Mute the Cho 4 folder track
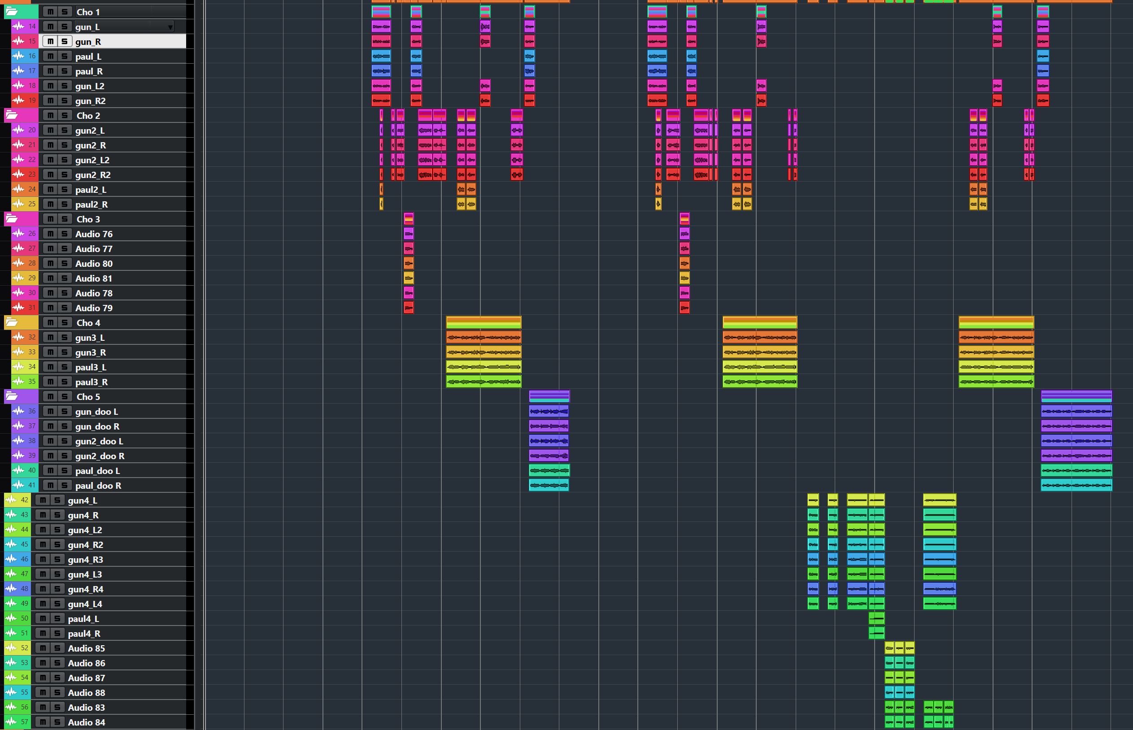Image resolution: width=1133 pixels, height=730 pixels. tap(50, 322)
